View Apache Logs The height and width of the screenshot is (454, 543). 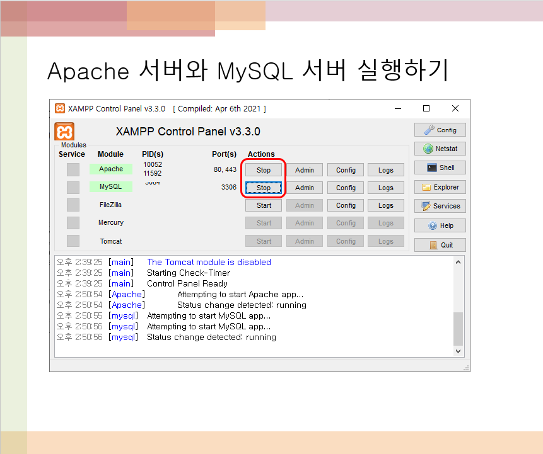(x=386, y=170)
